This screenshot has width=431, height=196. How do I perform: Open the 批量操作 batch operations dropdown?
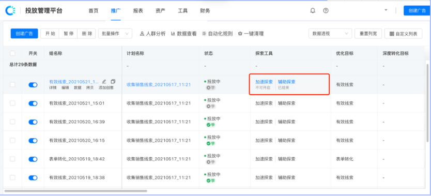[115, 34]
